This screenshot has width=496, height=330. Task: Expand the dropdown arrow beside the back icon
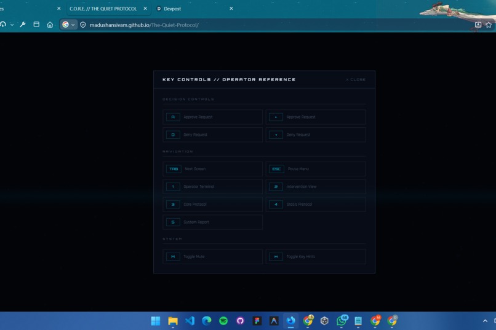[x=12, y=25]
